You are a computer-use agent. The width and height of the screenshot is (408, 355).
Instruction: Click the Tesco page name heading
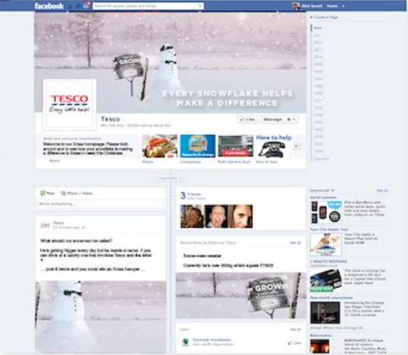110,119
